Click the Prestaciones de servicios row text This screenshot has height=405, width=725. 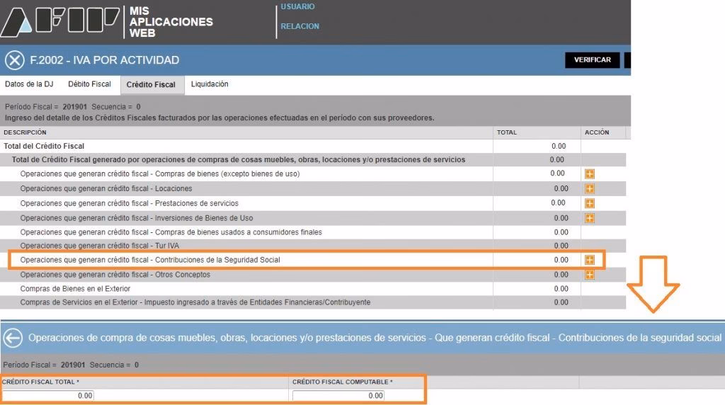[129, 203]
